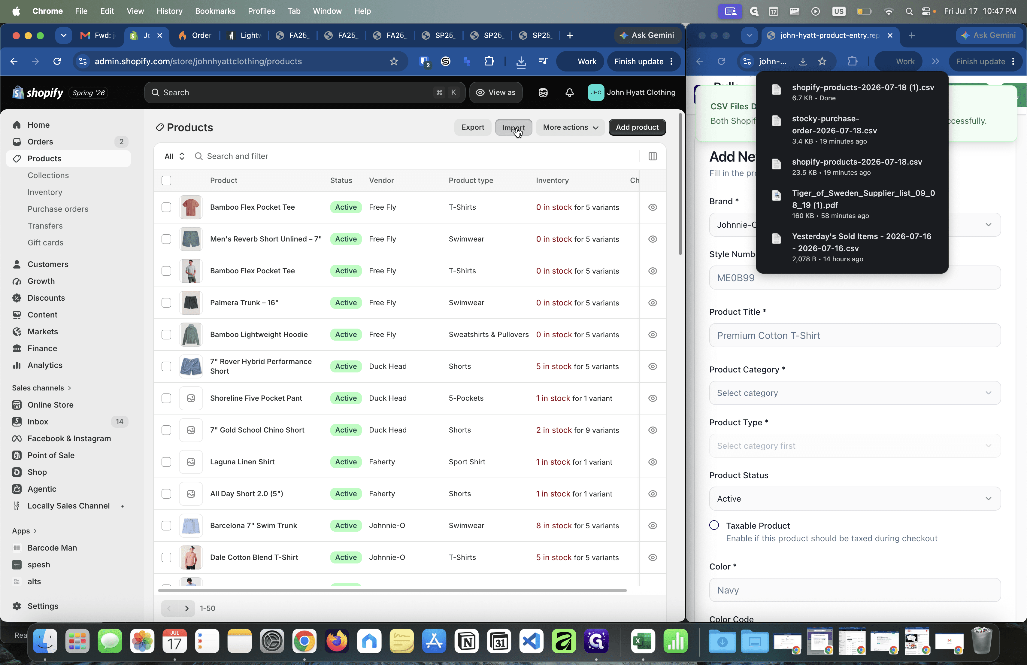Open Chrome downloads icon in left window
Viewport: 1027px width, 665px height.
click(521, 61)
